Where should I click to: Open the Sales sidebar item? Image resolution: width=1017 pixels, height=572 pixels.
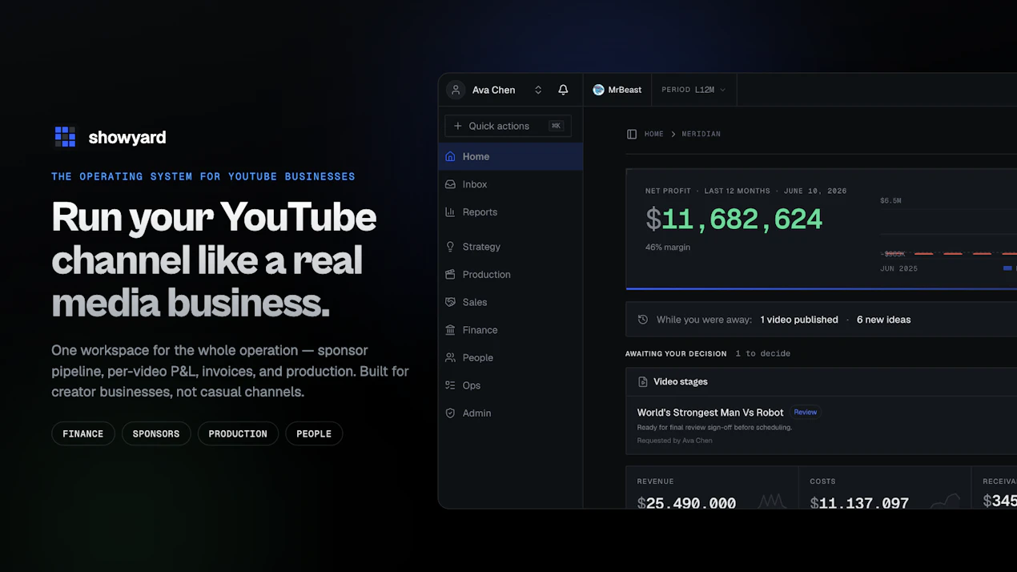click(x=511, y=302)
